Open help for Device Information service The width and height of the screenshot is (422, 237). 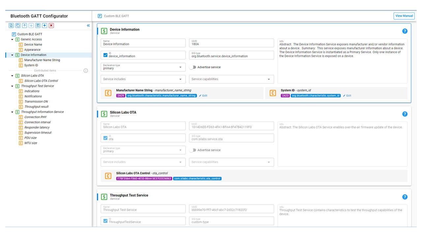click(x=405, y=31)
